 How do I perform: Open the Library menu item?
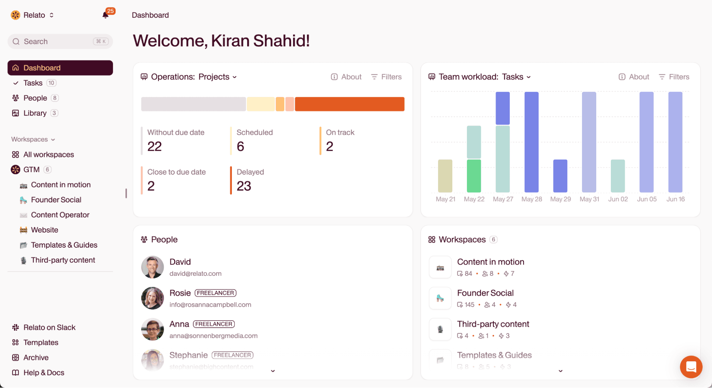35,113
